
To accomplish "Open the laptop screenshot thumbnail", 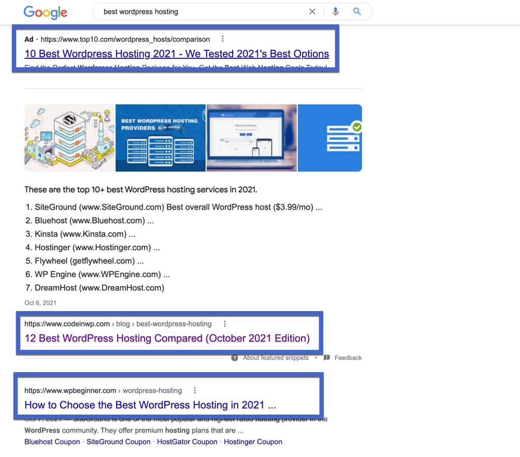I will pyautogui.click(x=252, y=138).
